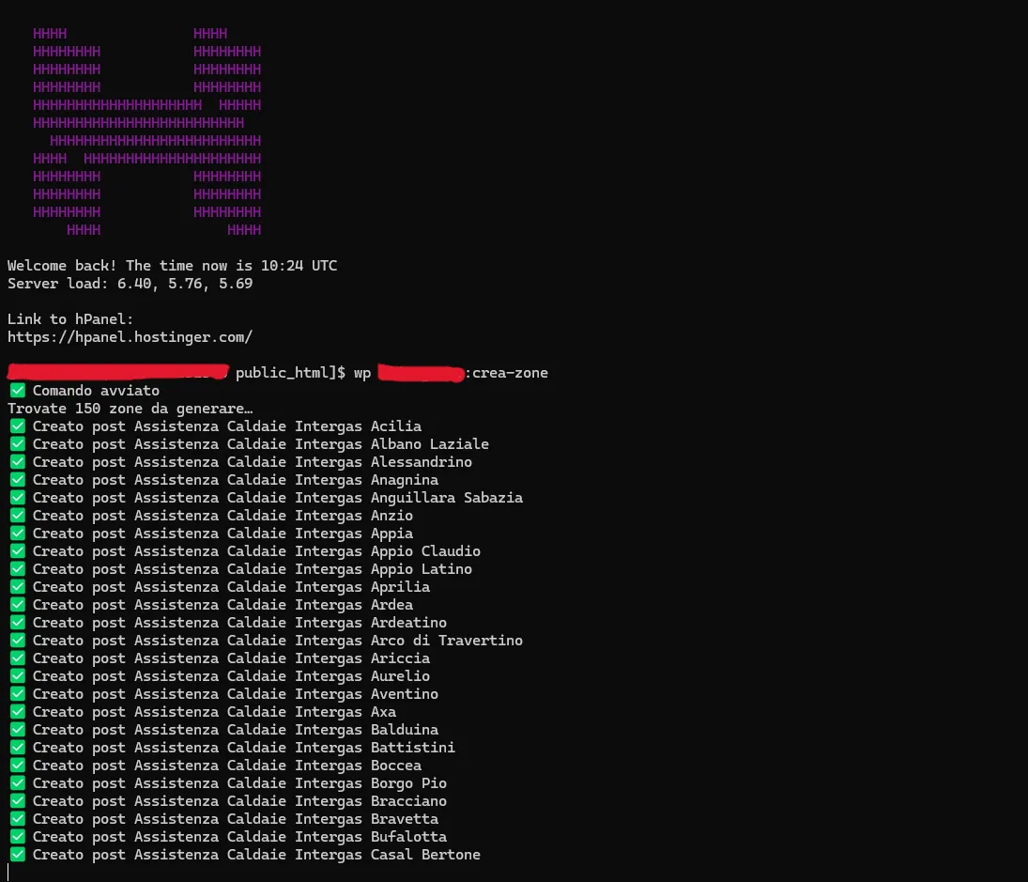Screen dimensions: 1028x882
Task: Click the check icon on the Appio Latino row
Action: point(18,569)
